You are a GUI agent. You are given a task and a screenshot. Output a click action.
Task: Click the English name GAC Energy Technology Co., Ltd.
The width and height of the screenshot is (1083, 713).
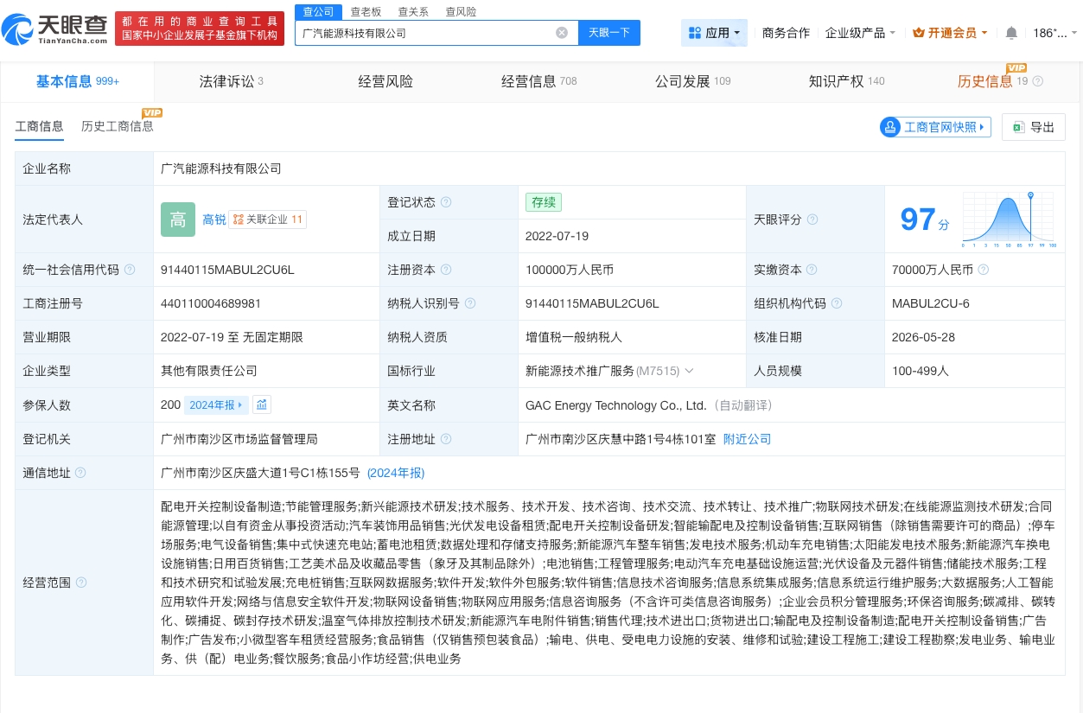point(616,404)
